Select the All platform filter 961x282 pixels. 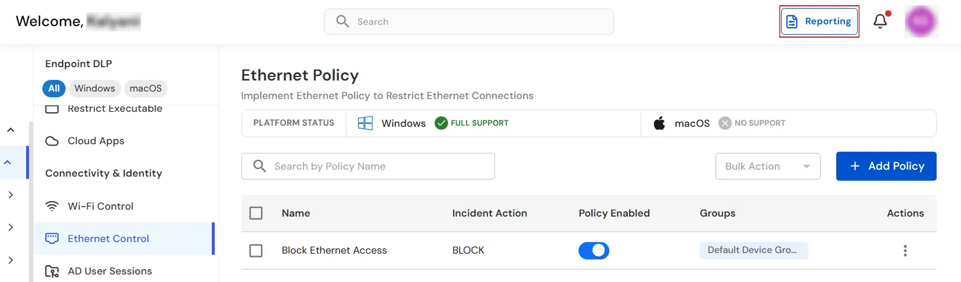(x=54, y=88)
